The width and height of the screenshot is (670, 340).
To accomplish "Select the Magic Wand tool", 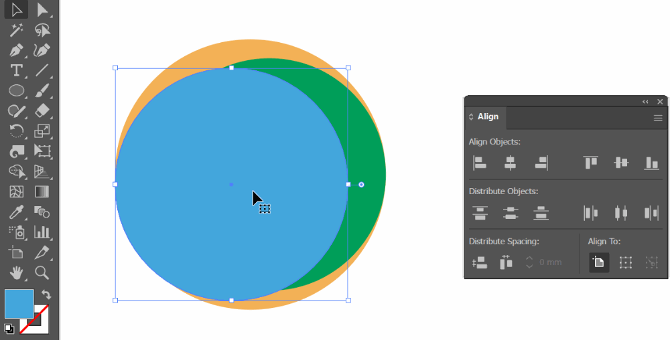I will coord(16,30).
